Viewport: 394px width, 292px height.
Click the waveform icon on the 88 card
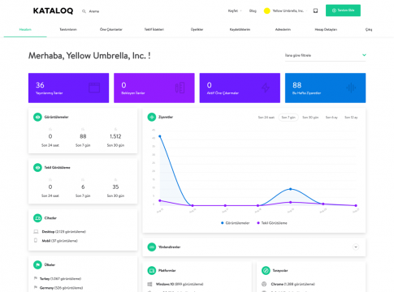click(351, 88)
